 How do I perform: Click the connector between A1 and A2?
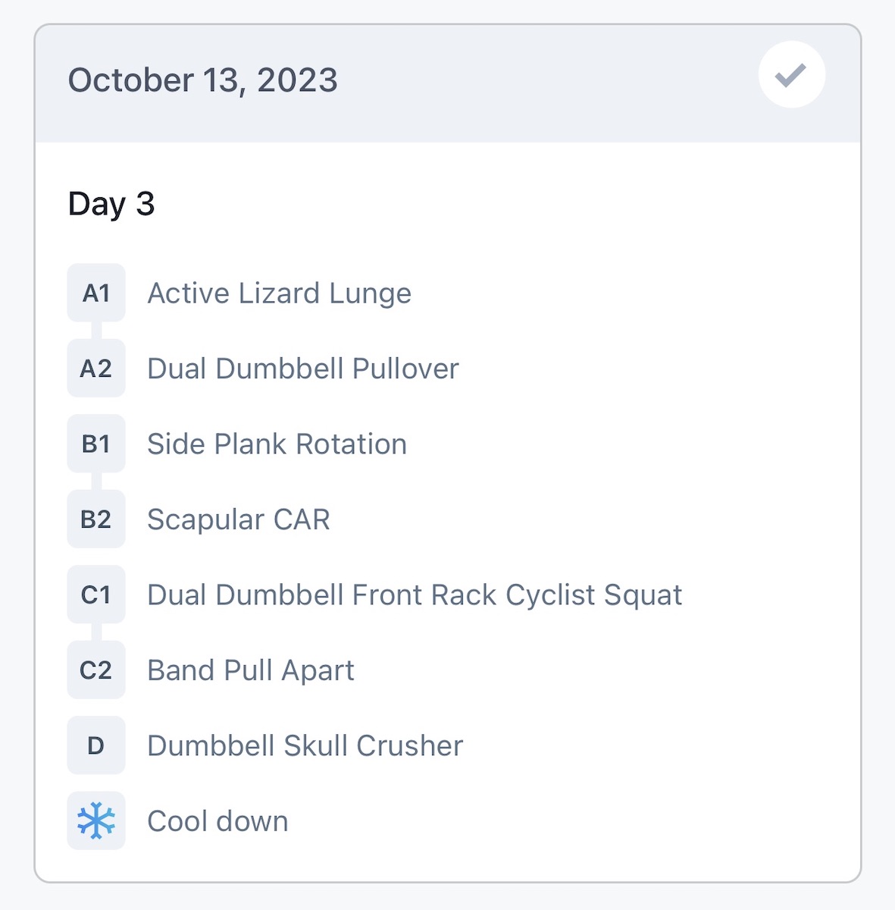point(96,331)
